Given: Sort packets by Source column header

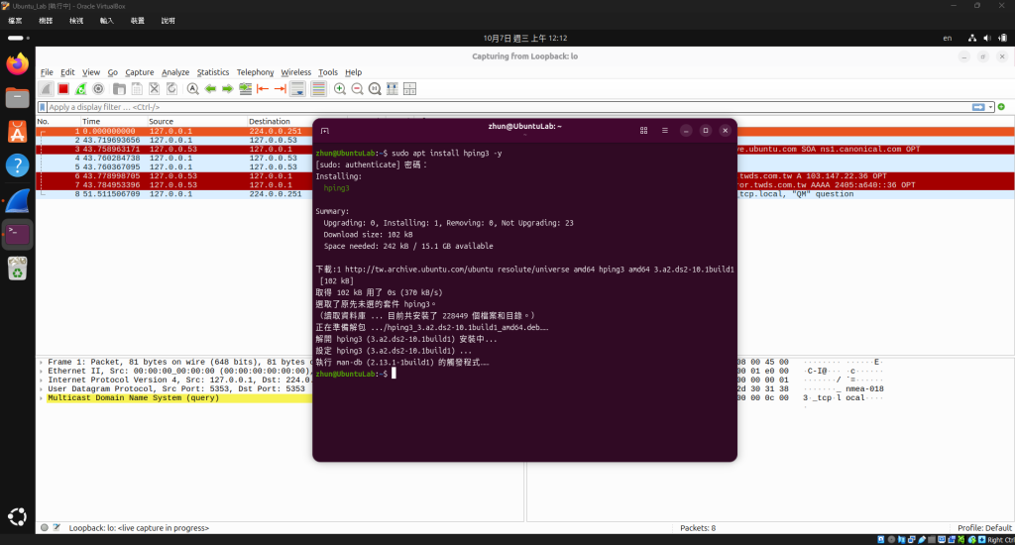Looking at the screenshot, I should tap(197, 121).
